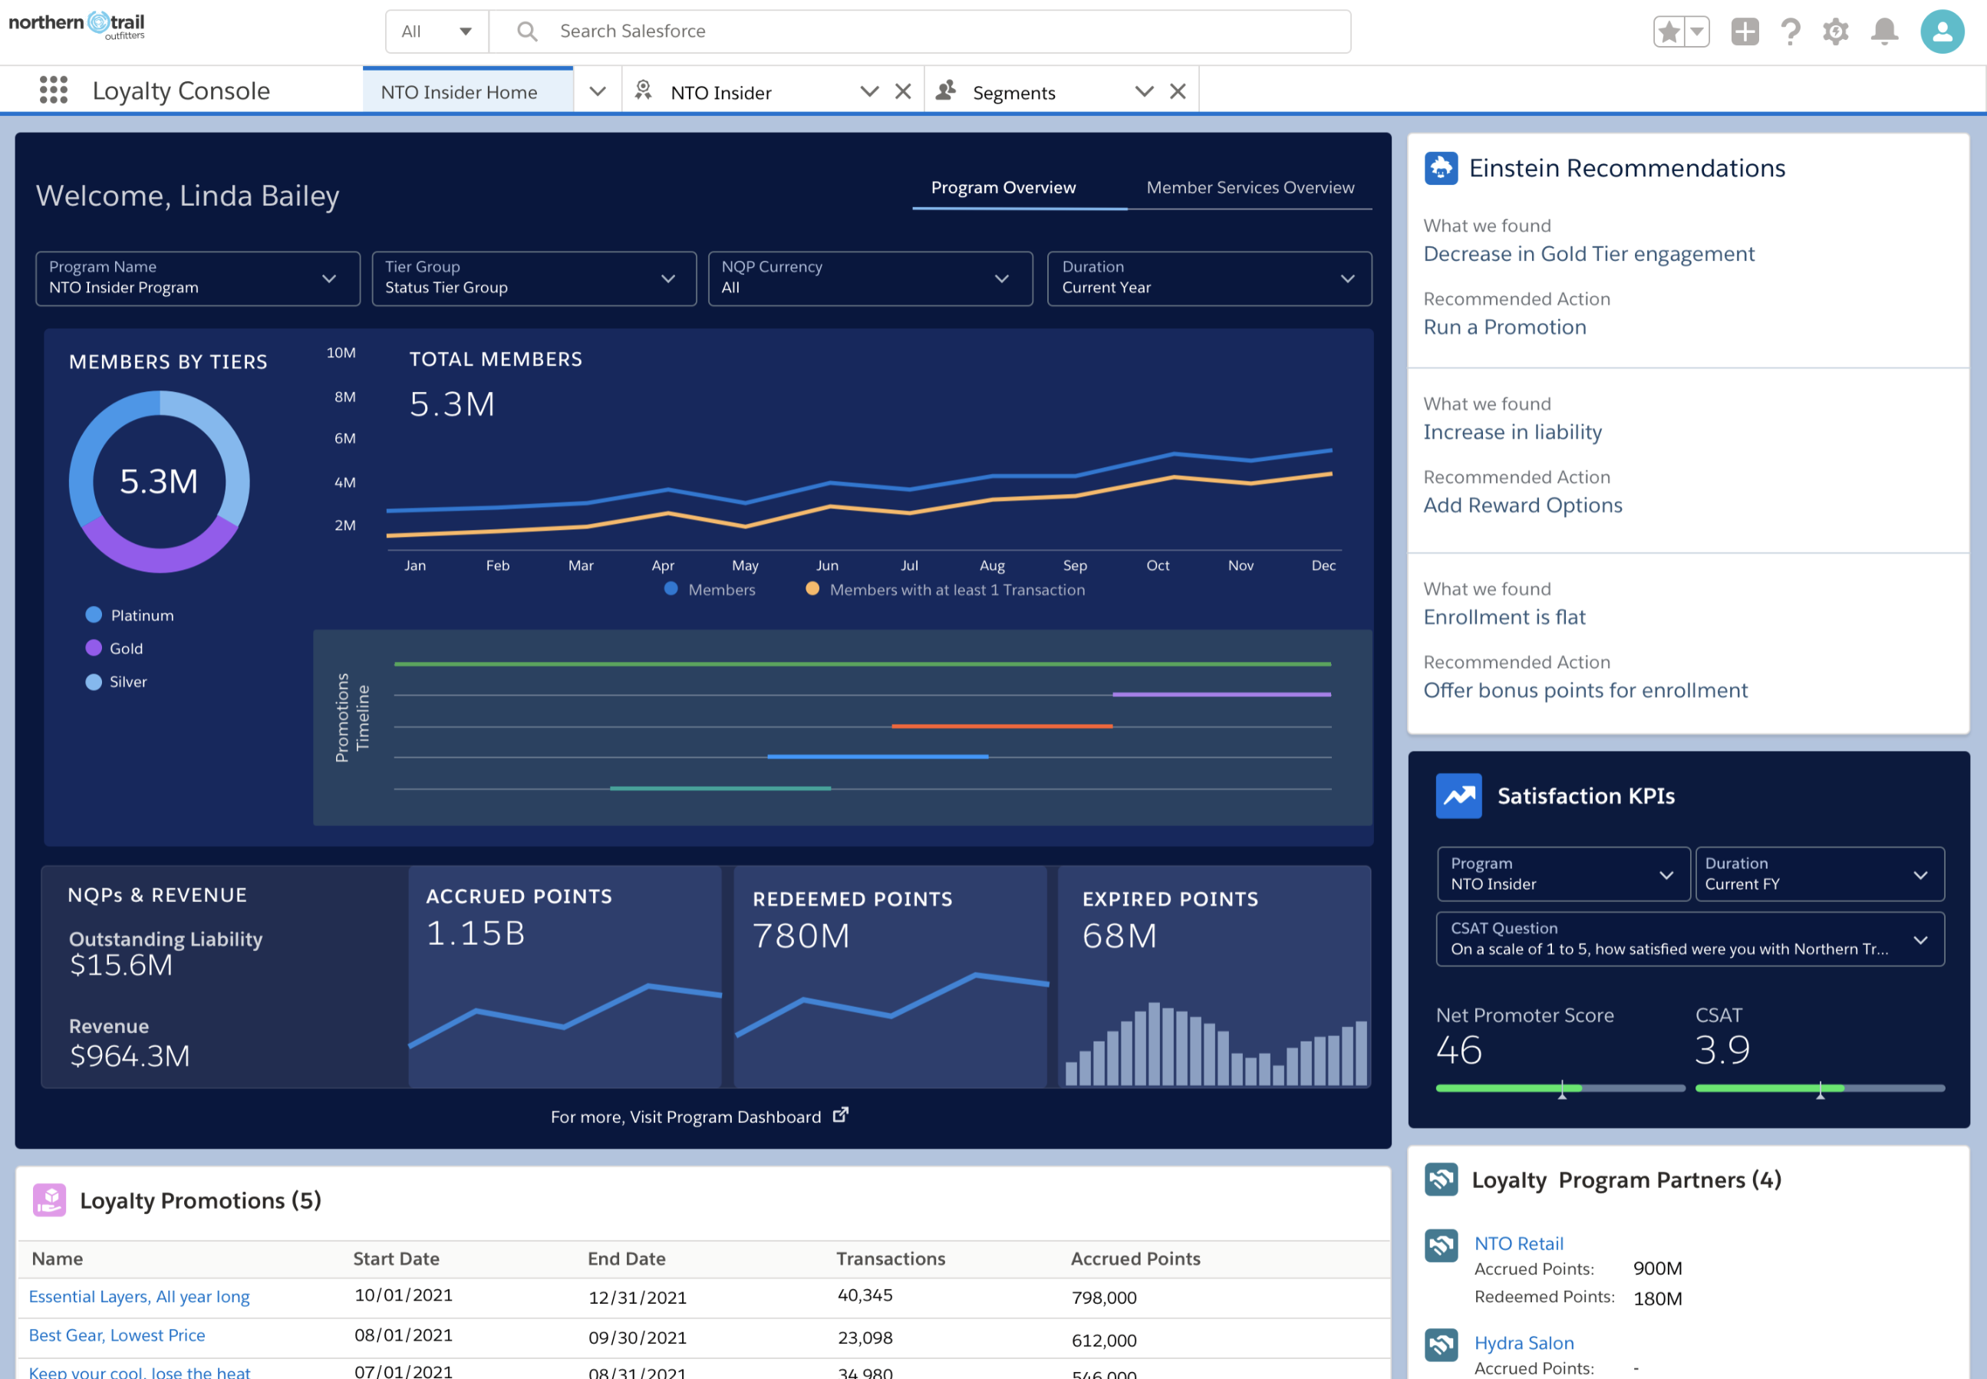
Task: Open the Help question mark icon
Action: 1790,32
